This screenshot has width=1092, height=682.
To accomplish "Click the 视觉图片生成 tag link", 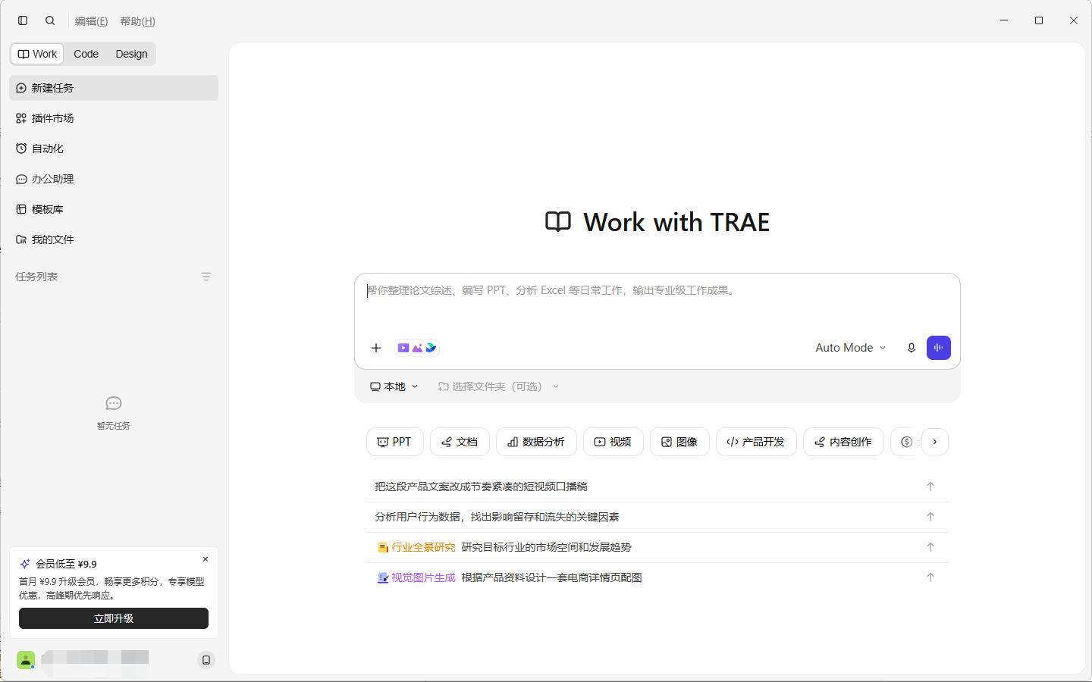I will click(x=416, y=577).
